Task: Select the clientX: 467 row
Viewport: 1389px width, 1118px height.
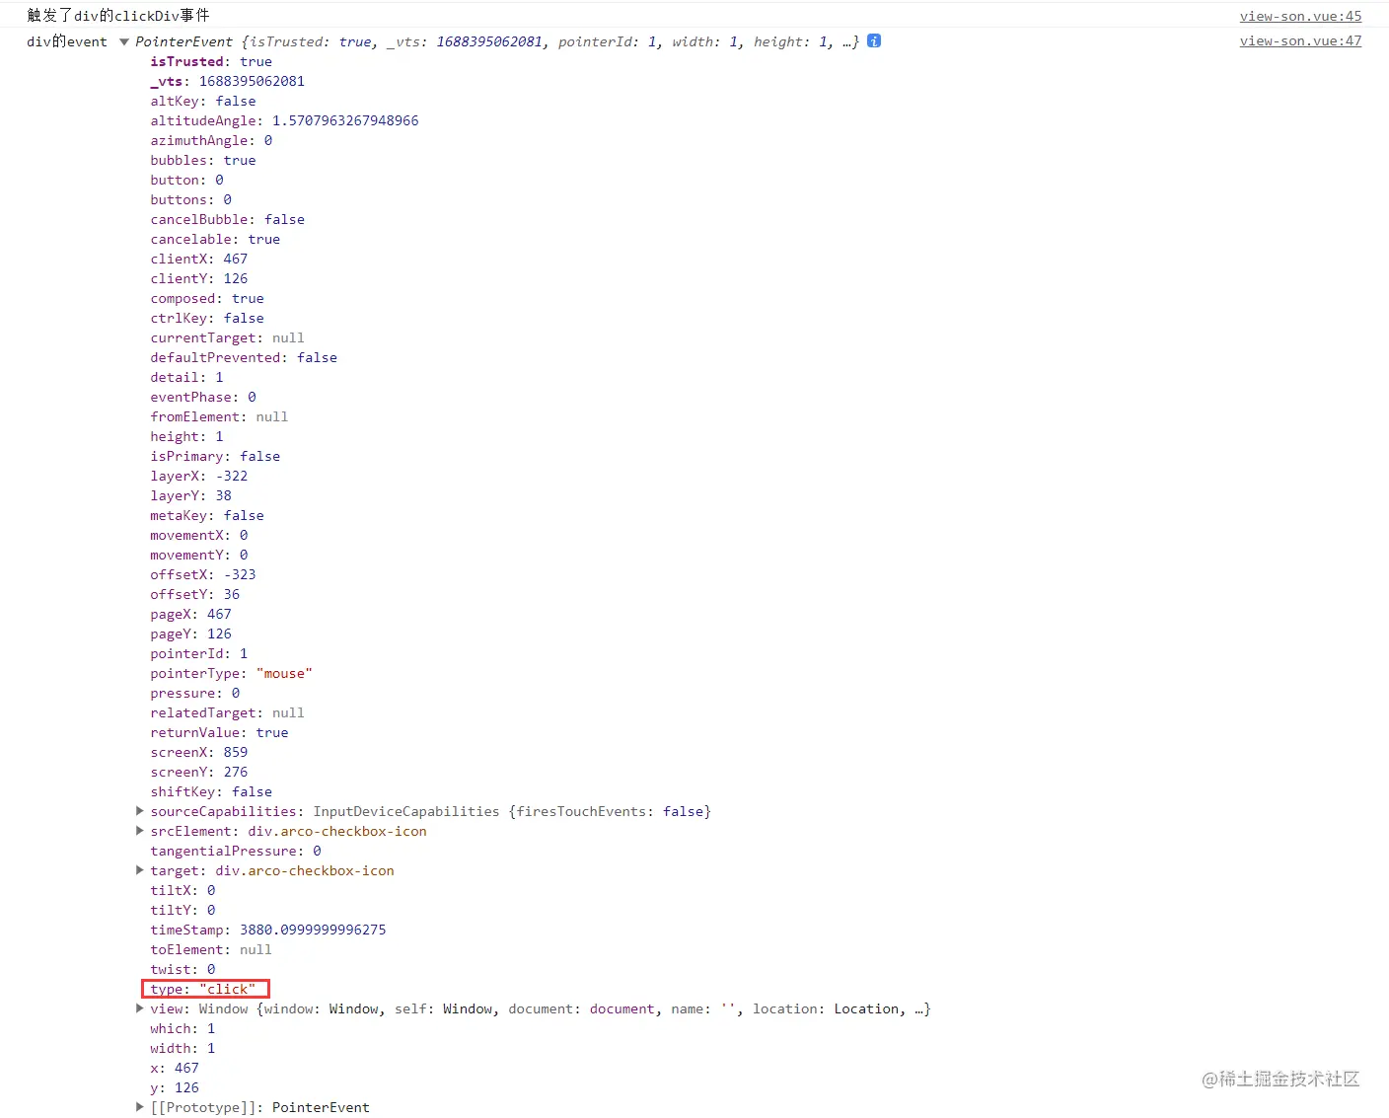Action: point(199,259)
